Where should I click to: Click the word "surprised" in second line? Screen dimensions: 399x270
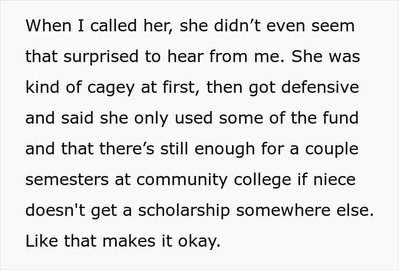[x=101, y=57]
